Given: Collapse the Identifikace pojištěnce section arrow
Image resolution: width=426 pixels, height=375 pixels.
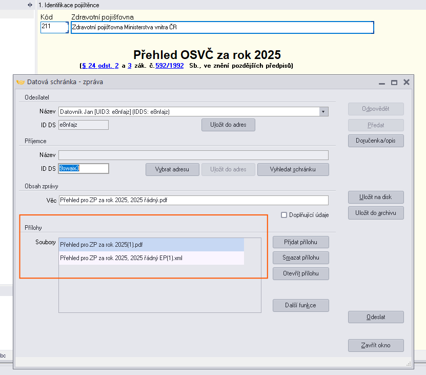Looking at the screenshot, I should coord(30,5).
